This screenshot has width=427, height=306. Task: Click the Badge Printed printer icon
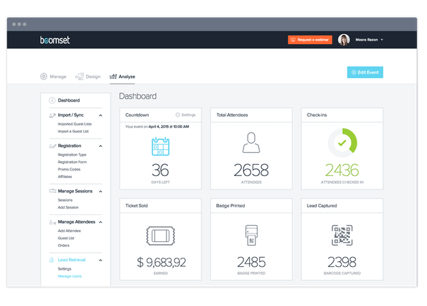251,235
